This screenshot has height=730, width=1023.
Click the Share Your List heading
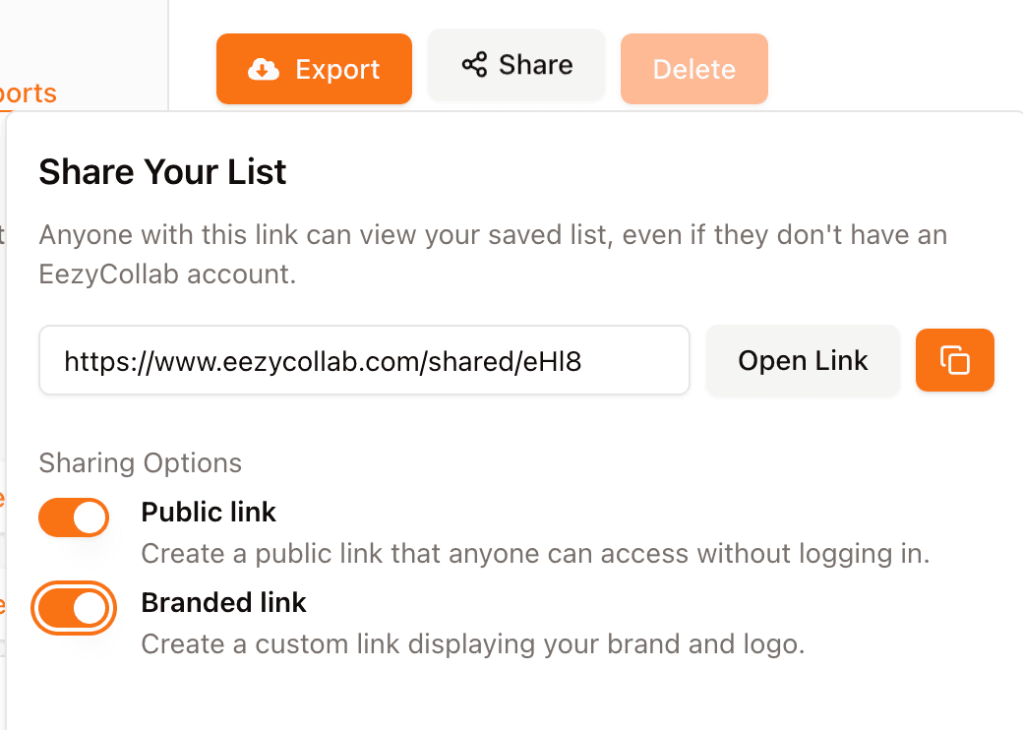click(x=162, y=171)
